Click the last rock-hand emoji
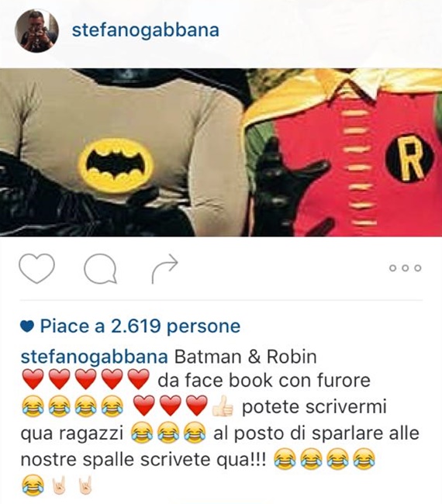442x504 pixels. pyautogui.click(x=85, y=485)
